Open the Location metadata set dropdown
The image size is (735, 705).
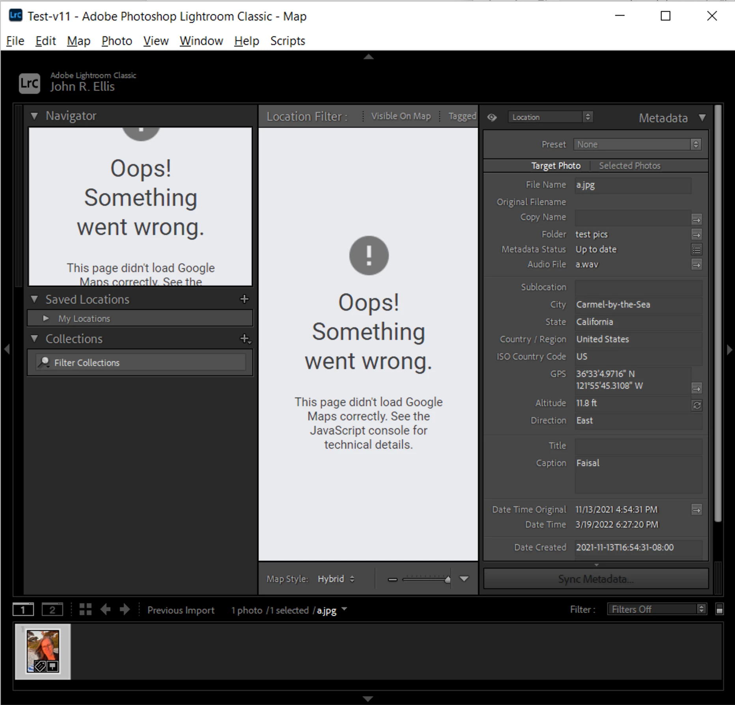pos(550,117)
